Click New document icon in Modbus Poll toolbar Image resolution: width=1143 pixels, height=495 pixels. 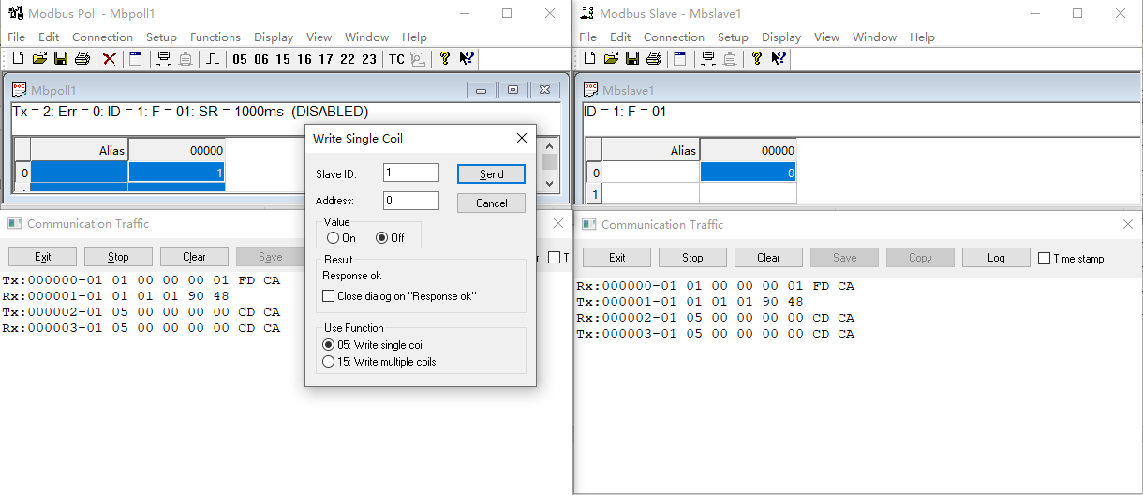tap(18, 59)
